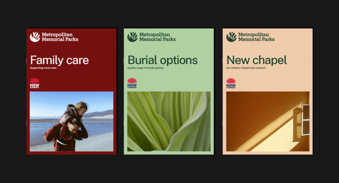Click Metropolitan Memorial Parks text on peach cover
This screenshot has height=183, width=339.
point(257,37)
